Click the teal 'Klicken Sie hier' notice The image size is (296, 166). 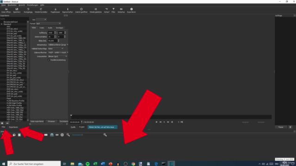[102, 127]
